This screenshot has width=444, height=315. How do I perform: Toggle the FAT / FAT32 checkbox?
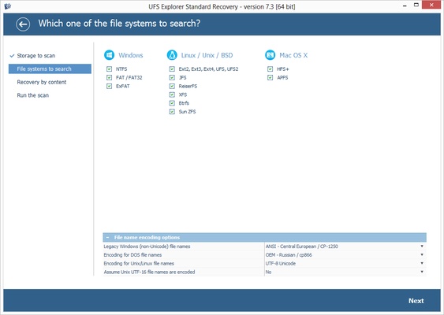point(110,77)
